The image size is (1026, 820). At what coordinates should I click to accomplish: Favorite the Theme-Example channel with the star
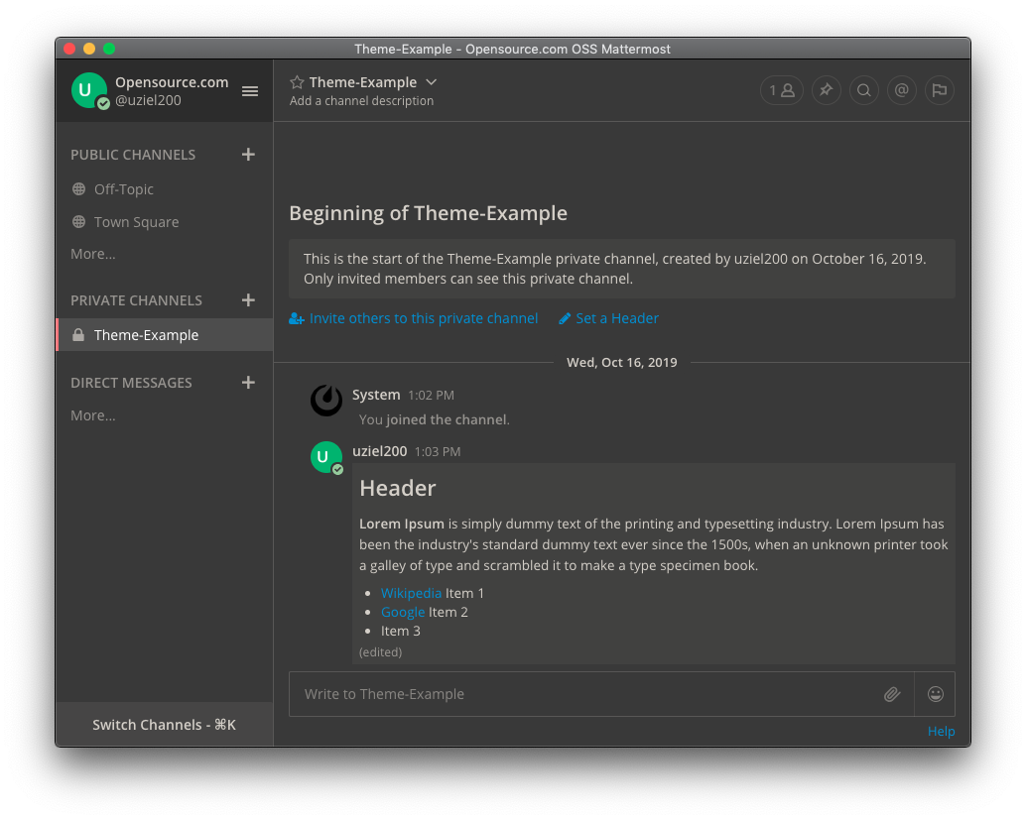coord(297,82)
